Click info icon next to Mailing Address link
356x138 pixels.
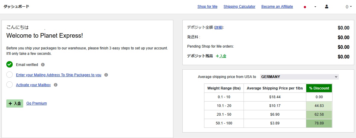pos(106,75)
